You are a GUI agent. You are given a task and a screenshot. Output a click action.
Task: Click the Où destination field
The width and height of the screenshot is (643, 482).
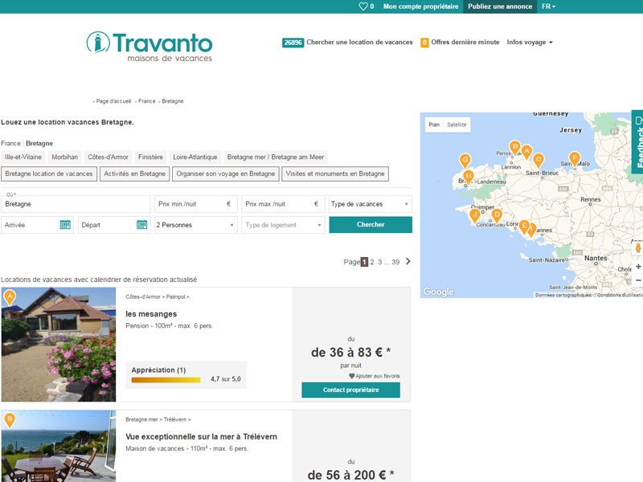[x=76, y=204]
